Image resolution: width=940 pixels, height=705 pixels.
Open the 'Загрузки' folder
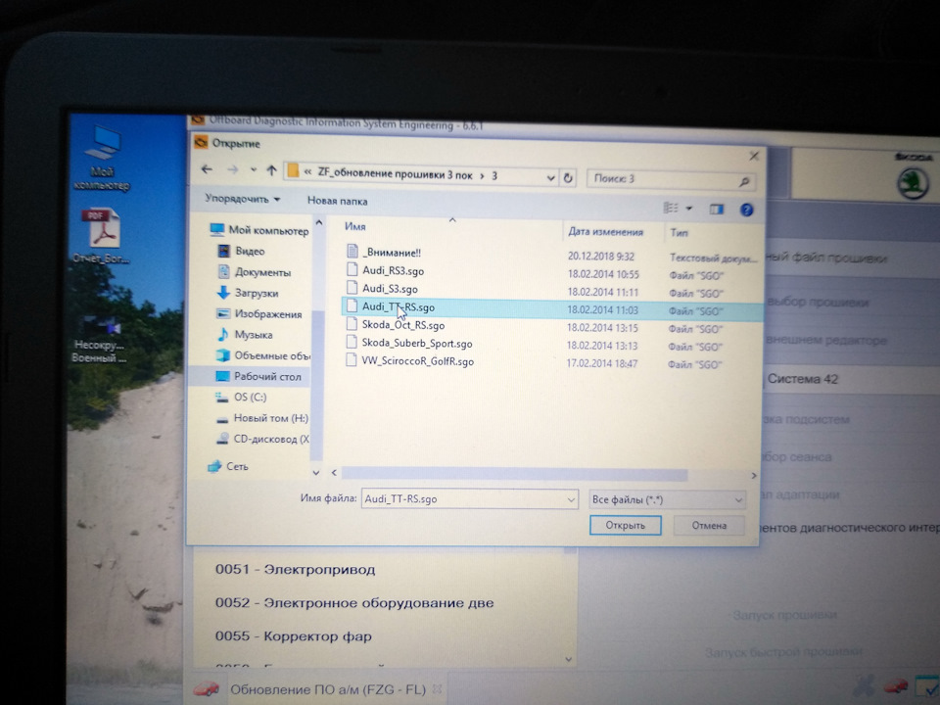[247, 293]
